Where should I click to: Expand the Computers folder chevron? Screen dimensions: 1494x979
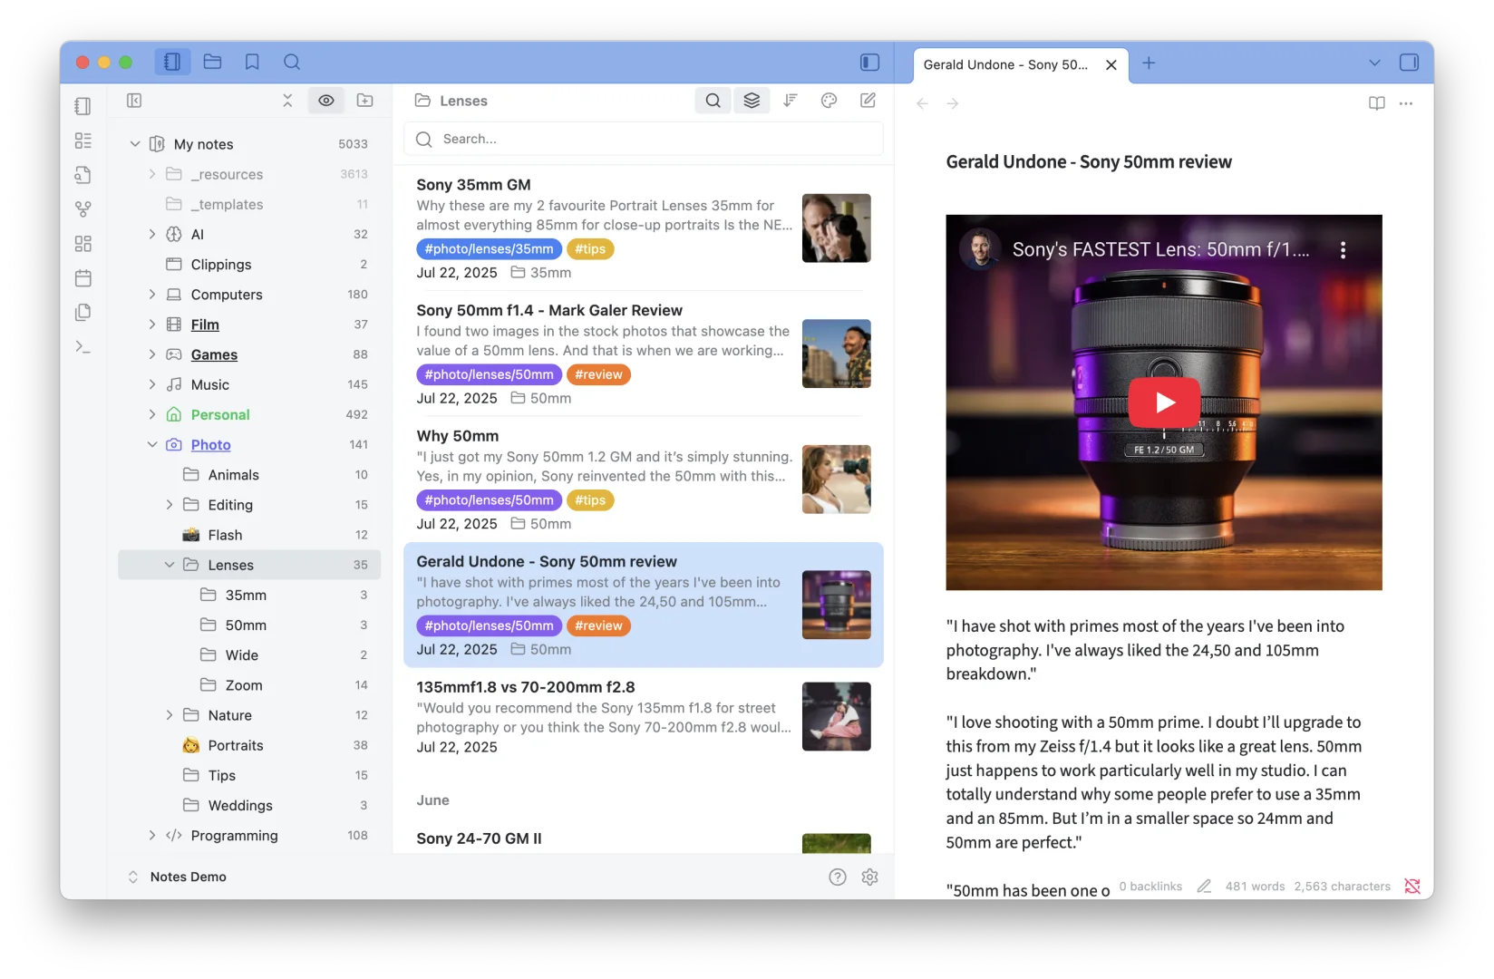click(152, 295)
